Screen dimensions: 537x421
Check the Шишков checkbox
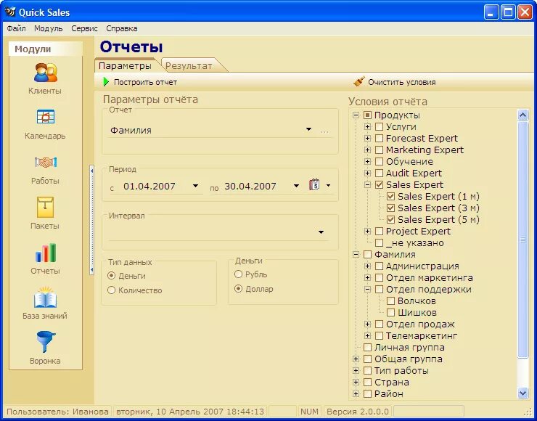point(390,312)
